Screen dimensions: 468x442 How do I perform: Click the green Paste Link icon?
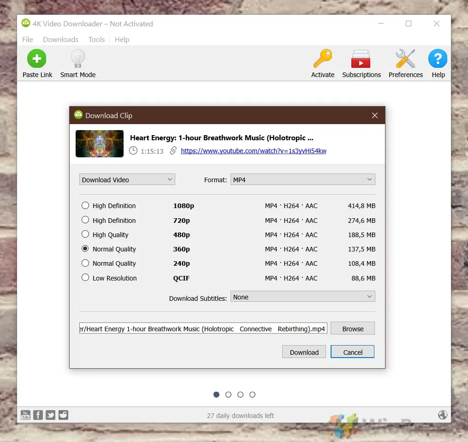coord(37,59)
